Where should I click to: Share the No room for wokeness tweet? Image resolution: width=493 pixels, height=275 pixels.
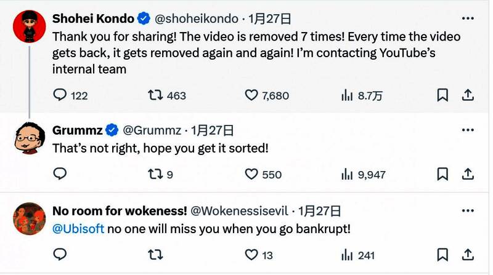(x=468, y=255)
